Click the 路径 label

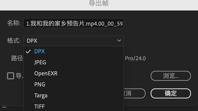tap(17, 58)
